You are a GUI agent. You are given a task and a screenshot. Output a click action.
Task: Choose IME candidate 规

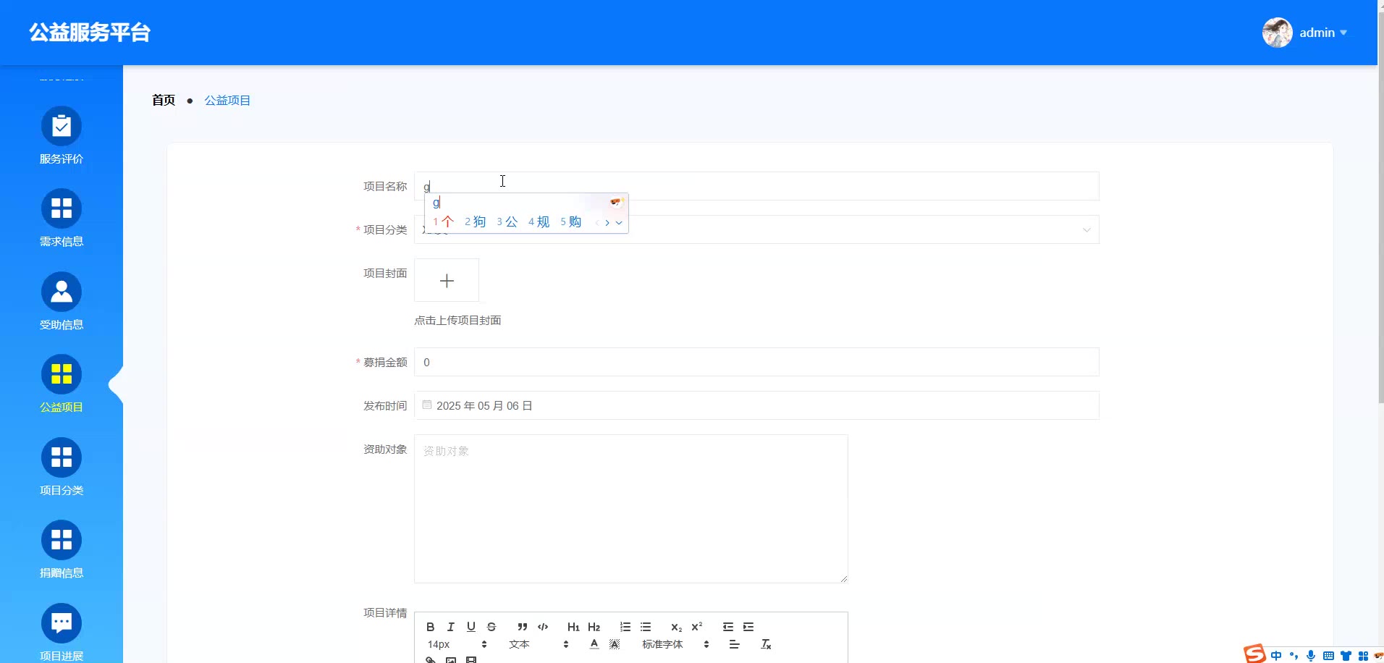pyautogui.click(x=539, y=222)
